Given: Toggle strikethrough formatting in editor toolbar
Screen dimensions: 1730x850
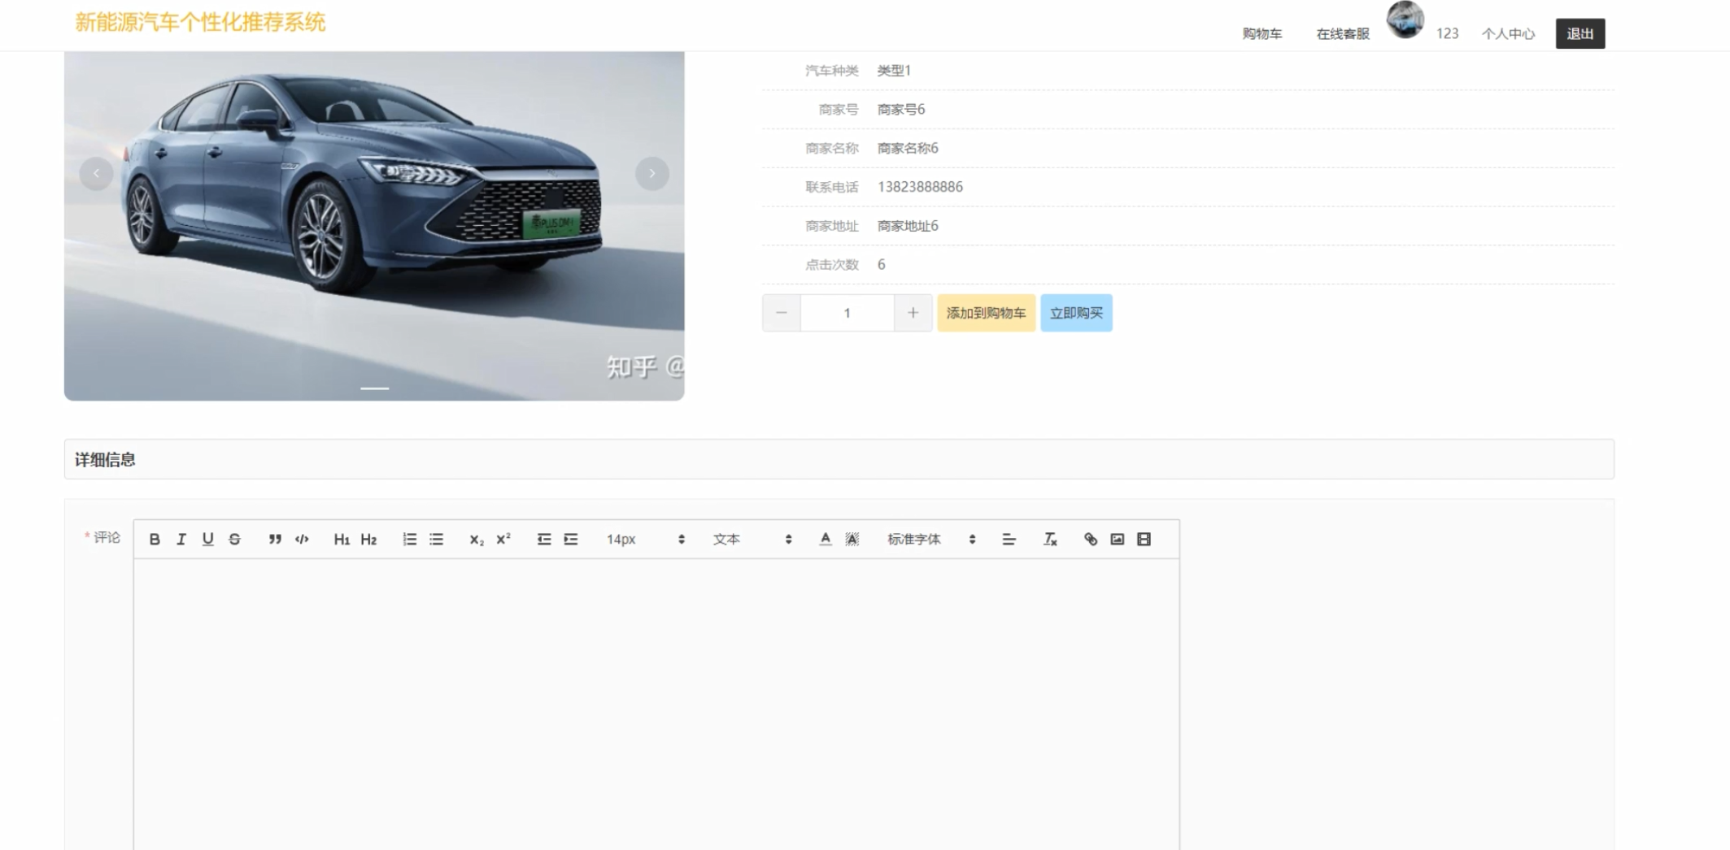Looking at the screenshot, I should click(234, 540).
